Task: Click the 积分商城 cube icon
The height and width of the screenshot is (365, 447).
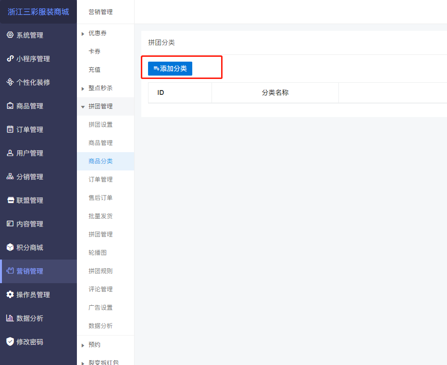Action: pyautogui.click(x=10, y=247)
